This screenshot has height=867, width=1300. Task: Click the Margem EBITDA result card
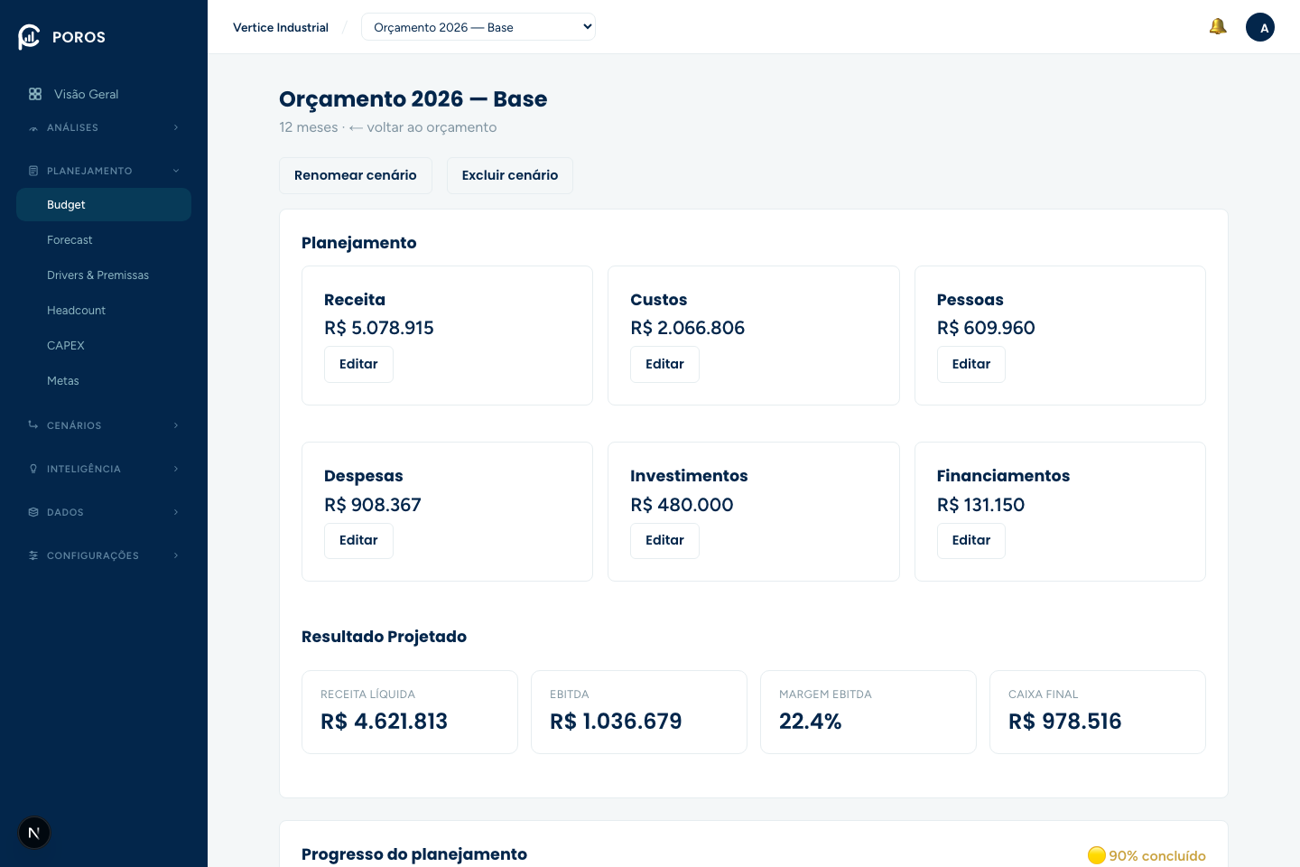[868, 712]
